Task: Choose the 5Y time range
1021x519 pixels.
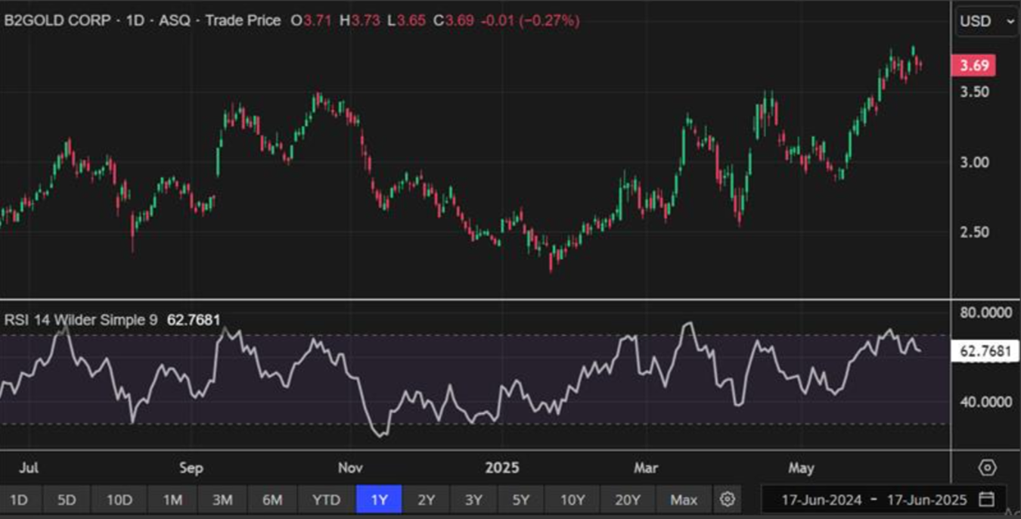Action: tap(521, 500)
